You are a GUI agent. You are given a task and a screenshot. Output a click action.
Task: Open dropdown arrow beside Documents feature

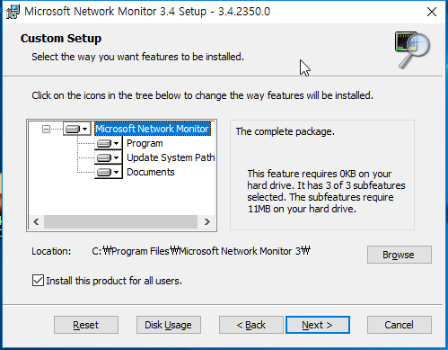pyautogui.click(x=117, y=172)
